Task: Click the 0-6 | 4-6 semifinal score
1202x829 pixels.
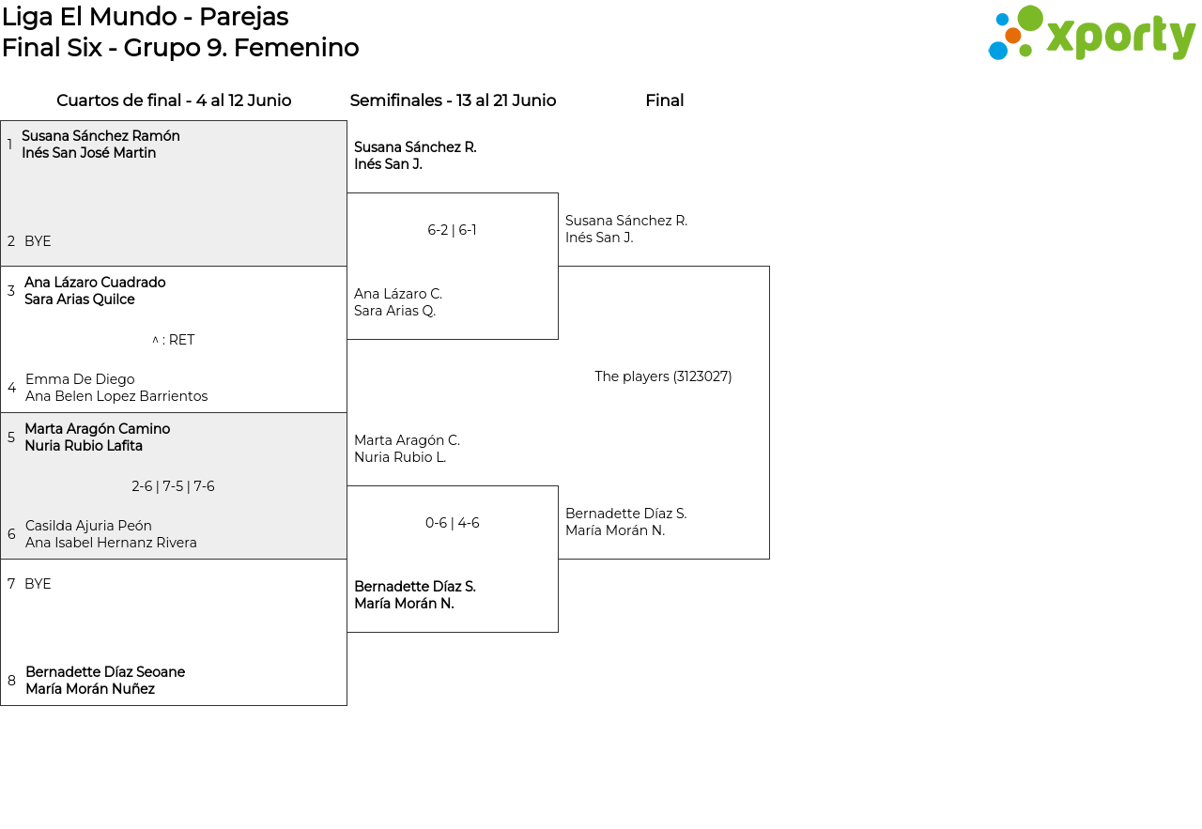Action: click(x=452, y=523)
